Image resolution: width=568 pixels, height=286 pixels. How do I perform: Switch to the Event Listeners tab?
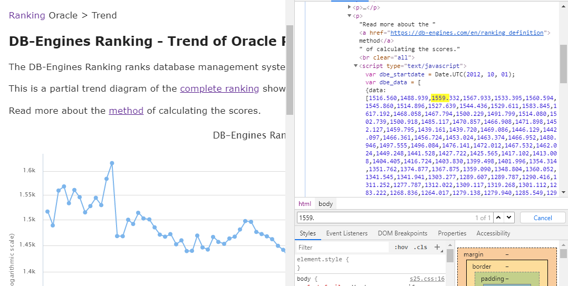(x=346, y=233)
